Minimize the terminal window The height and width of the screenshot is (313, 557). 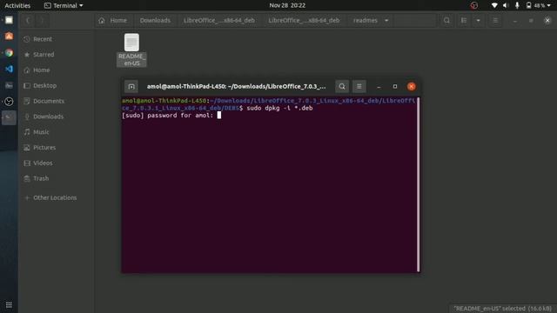(x=379, y=87)
